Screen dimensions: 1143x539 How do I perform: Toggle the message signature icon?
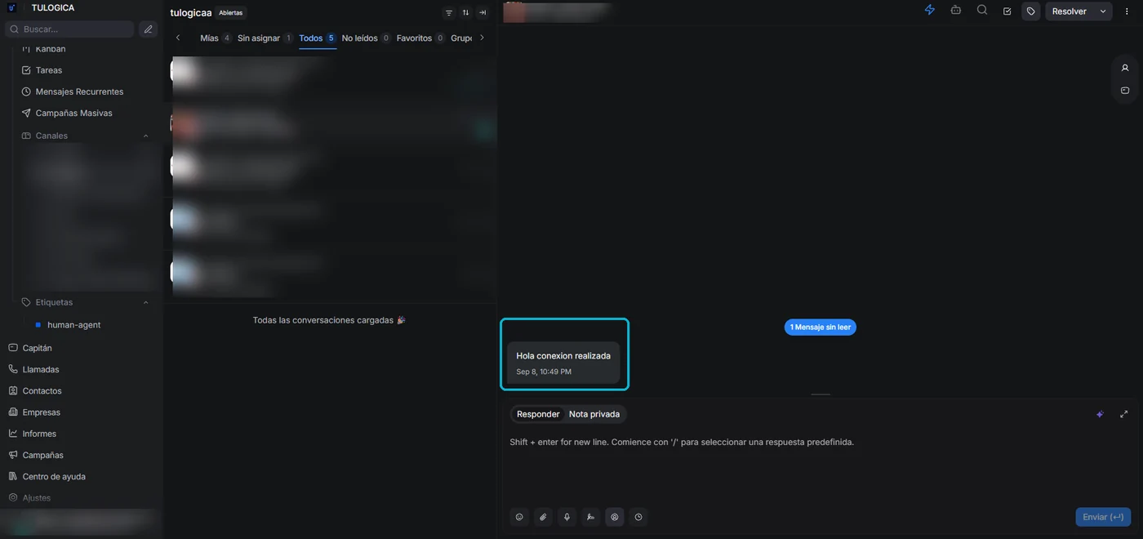click(x=590, y=517)
